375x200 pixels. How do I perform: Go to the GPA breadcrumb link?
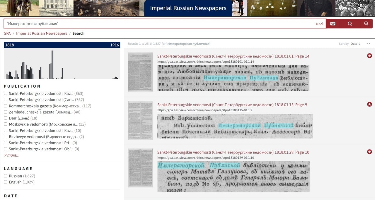point(7,33)
